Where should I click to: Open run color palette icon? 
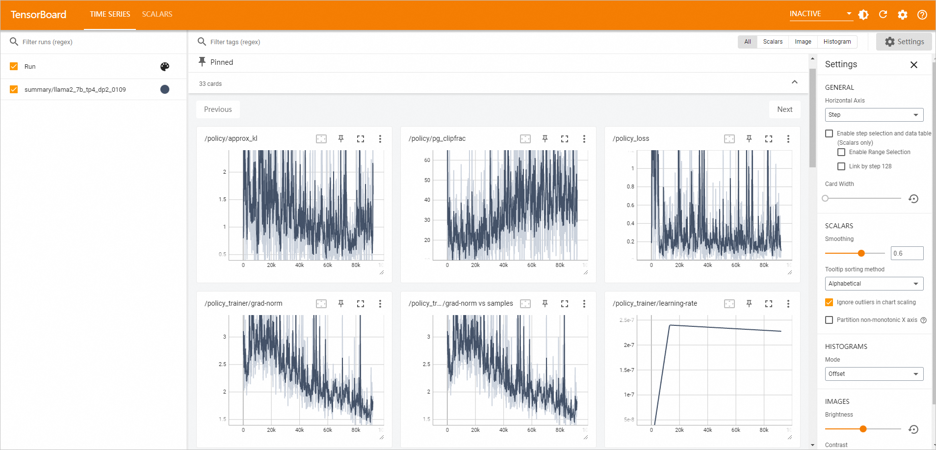(165, 67)
